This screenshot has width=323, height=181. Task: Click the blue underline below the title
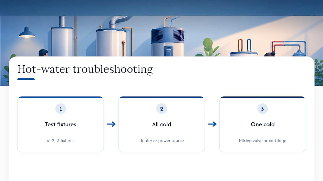[26, 79]
